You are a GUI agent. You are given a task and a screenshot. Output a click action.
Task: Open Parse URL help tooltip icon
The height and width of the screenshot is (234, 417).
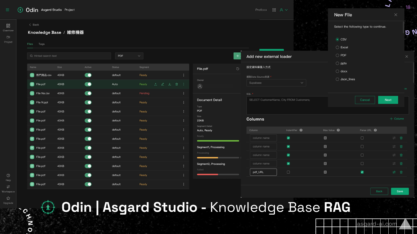click(x=375, y=130)
